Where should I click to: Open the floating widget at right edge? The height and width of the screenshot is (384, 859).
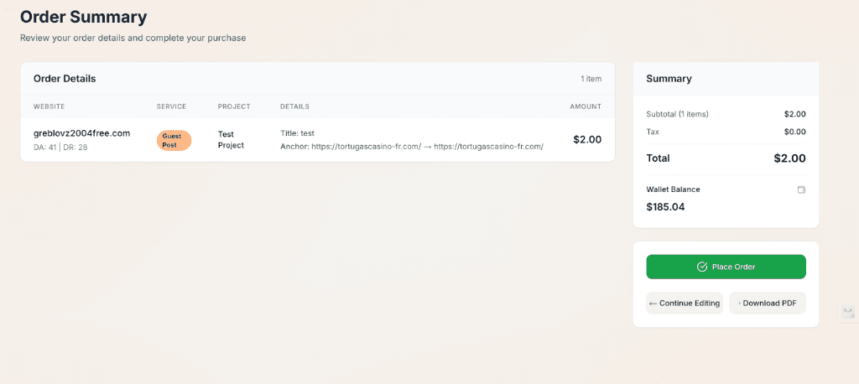847,312
